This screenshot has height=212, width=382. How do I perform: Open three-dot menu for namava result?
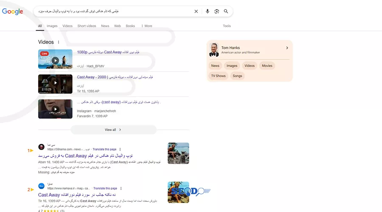[x=121, y=188]
